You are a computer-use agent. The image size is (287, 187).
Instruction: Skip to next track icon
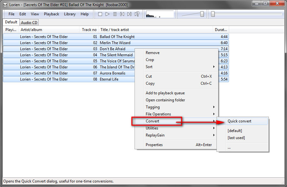[129, 14]
